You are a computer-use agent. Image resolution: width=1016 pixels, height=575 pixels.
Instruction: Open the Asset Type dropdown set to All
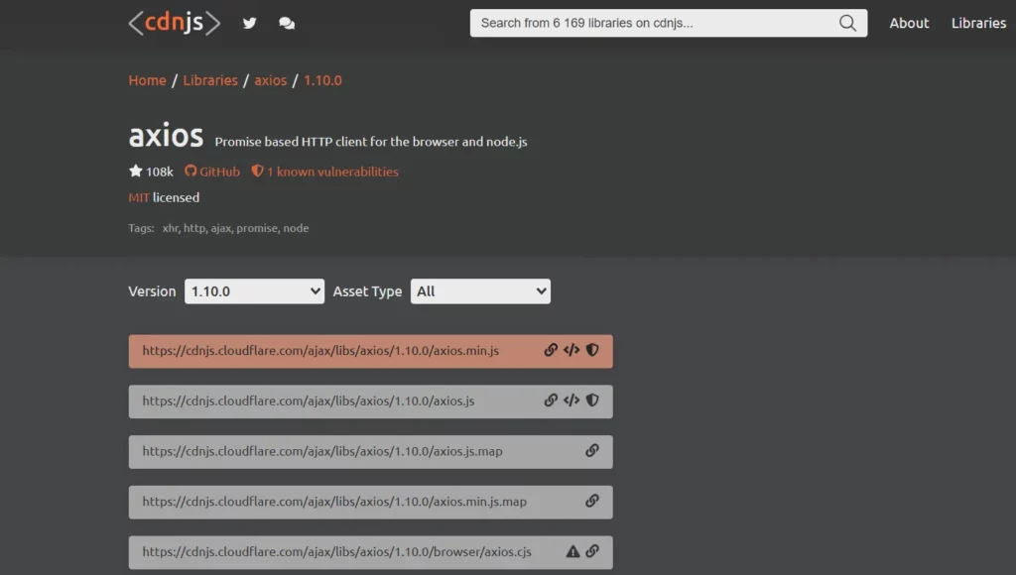point(480,291)
